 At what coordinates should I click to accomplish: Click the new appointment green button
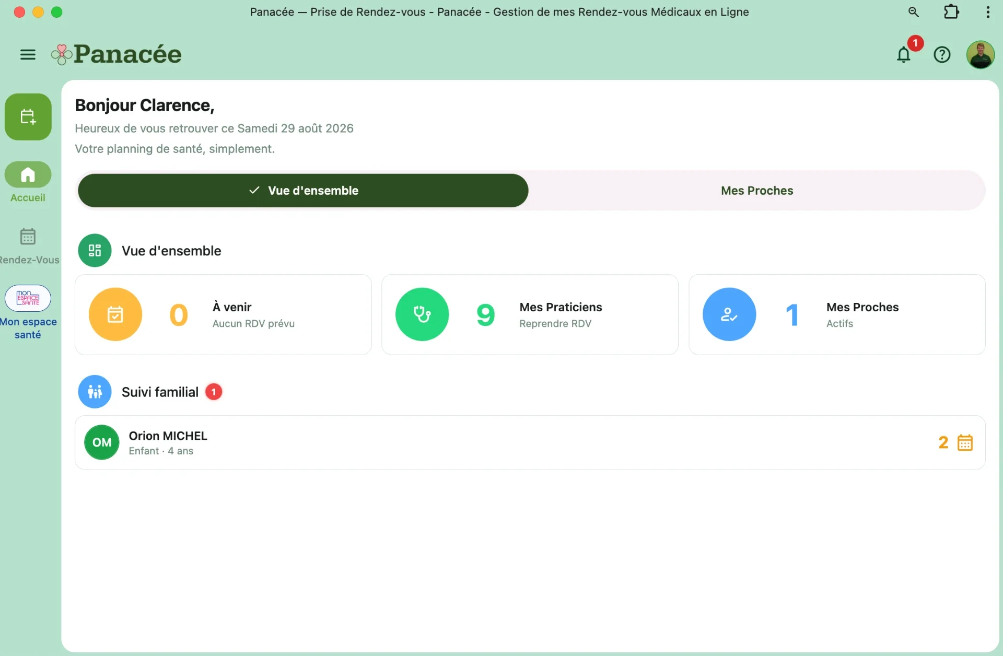28,116
